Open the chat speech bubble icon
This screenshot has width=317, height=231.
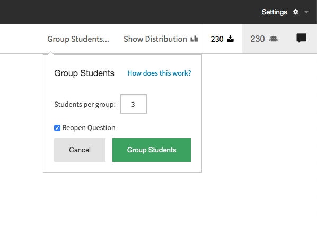pos(302,38)
